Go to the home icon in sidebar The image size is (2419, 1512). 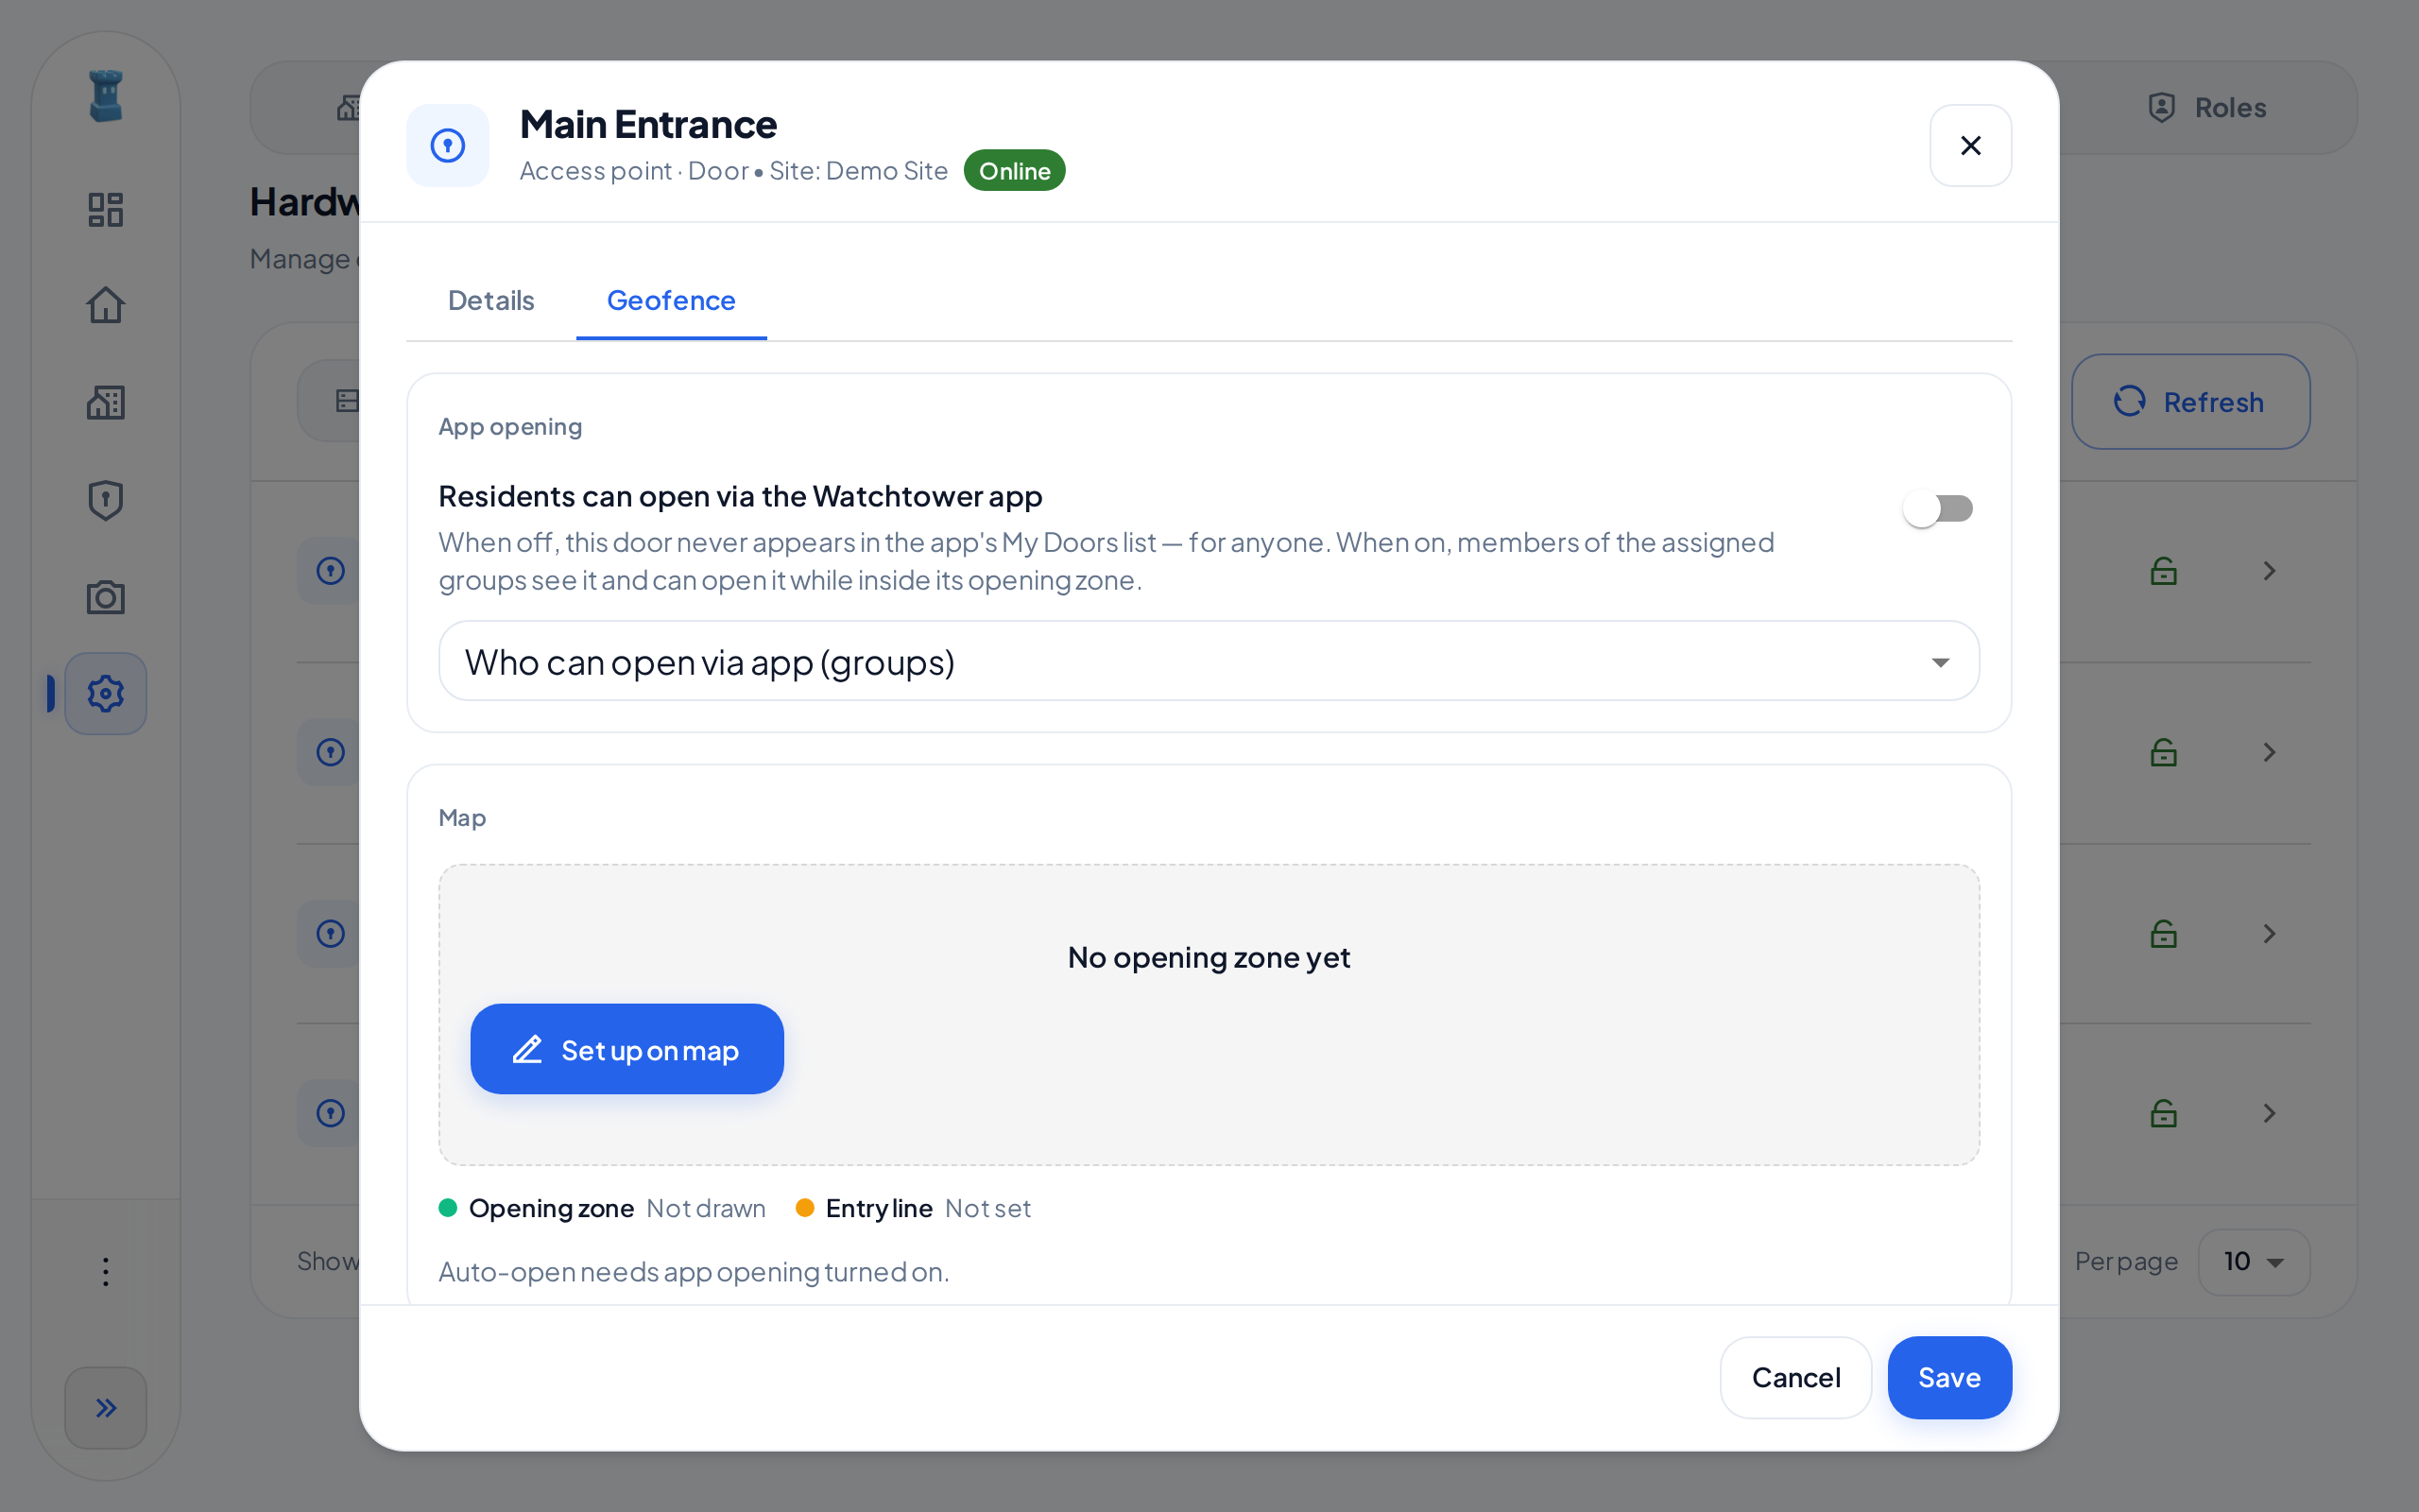pyautogui.click(x=105, y=305)
